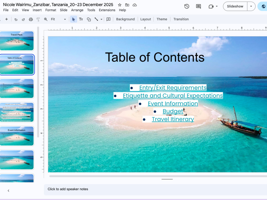Add a new slide with plus icon
This screenshot has width=267, height=200.
point(6,19)
